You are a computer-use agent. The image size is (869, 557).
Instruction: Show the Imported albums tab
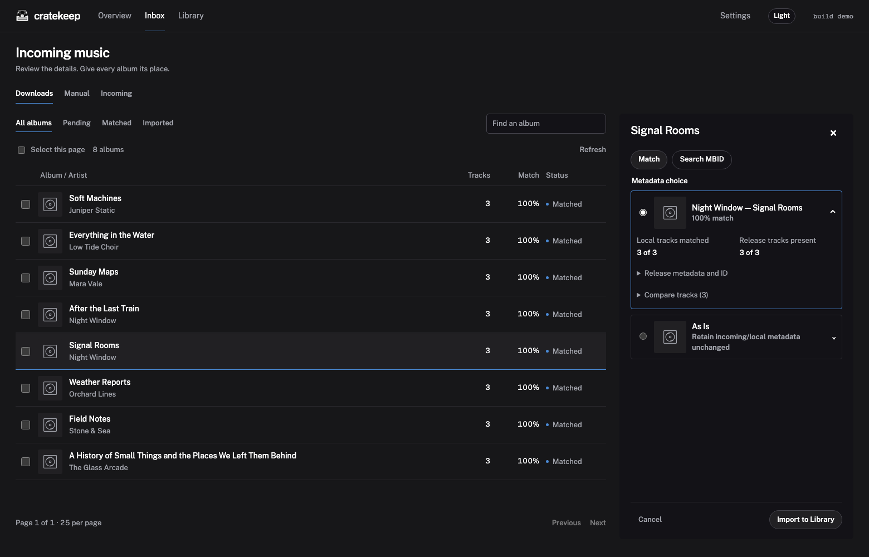point(158,123)
